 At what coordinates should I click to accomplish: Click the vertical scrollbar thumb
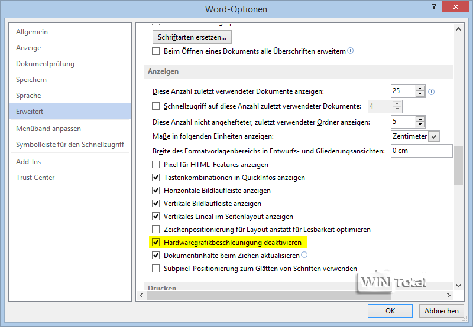click(x=459, y=165)
